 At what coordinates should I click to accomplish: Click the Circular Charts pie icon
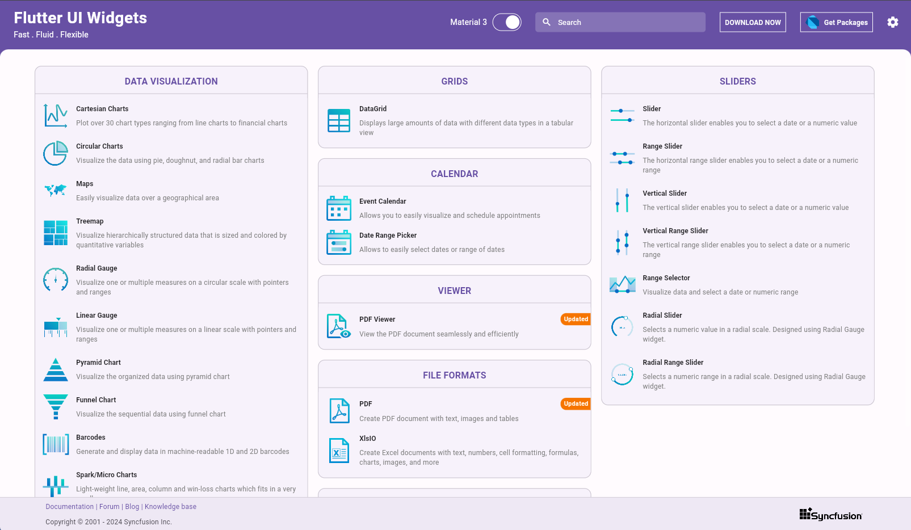coord(56,153)
